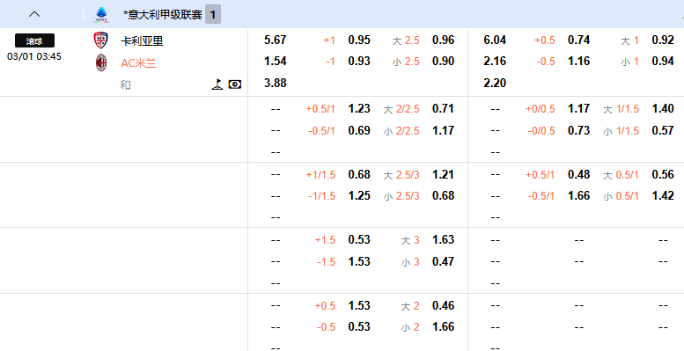
Task: Pick +1 handicap odds 0.95
Action: point(359,40)
